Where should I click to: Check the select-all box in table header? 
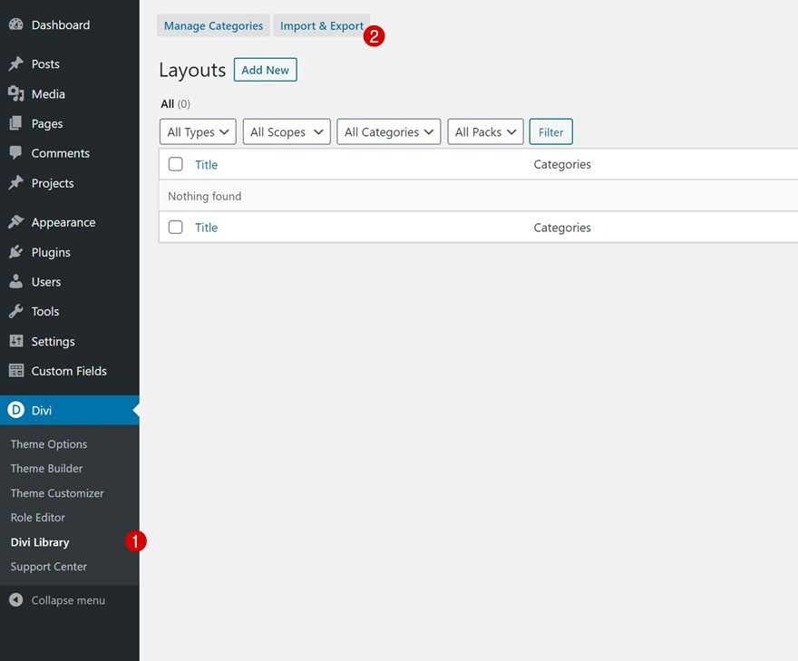[x=176, y=164]
